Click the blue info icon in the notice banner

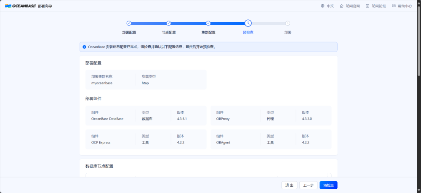pos(84,47)
